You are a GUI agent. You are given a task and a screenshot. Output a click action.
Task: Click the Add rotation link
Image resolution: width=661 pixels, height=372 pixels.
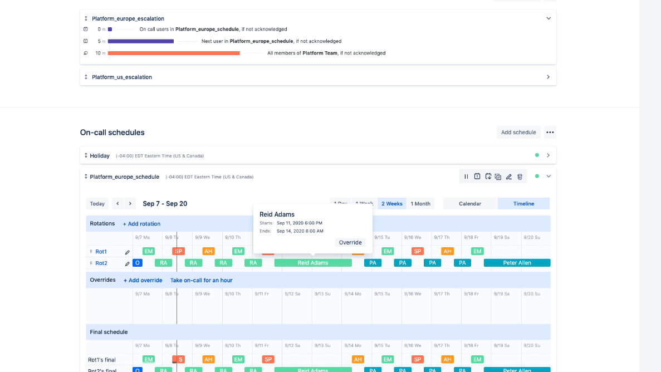tap(141, 224)
